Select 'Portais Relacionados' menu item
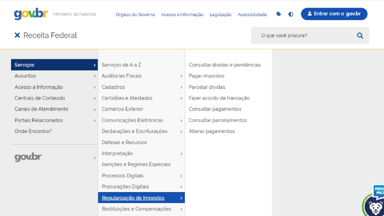The width and height of the screenshot is (384, 216). (x=54, y=120)
